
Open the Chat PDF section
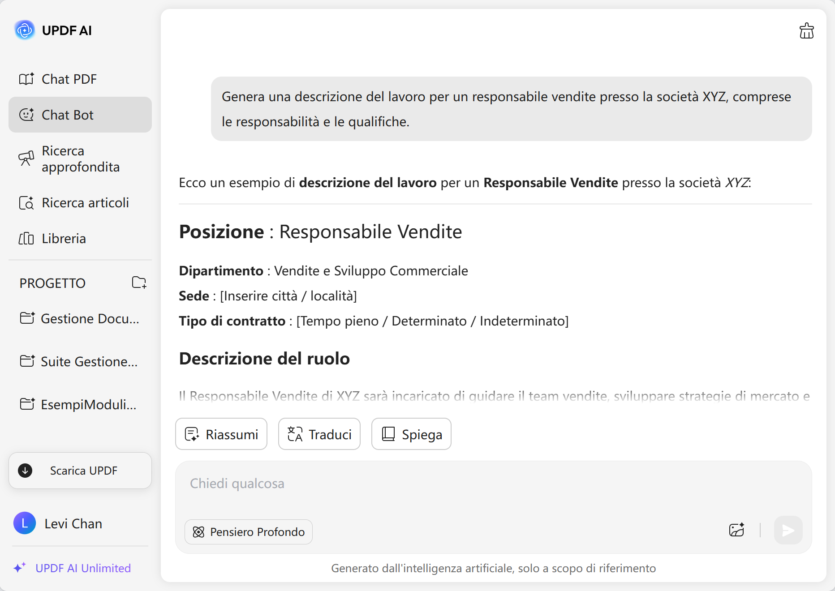pos(69,79)
